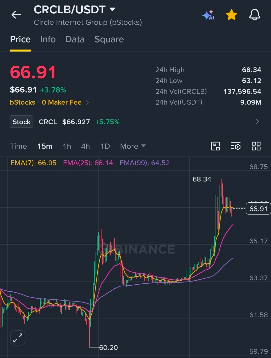This screenshot has width=271, height=358.
Task: Open price alerts via bell icon
Action: coord(254,15)
